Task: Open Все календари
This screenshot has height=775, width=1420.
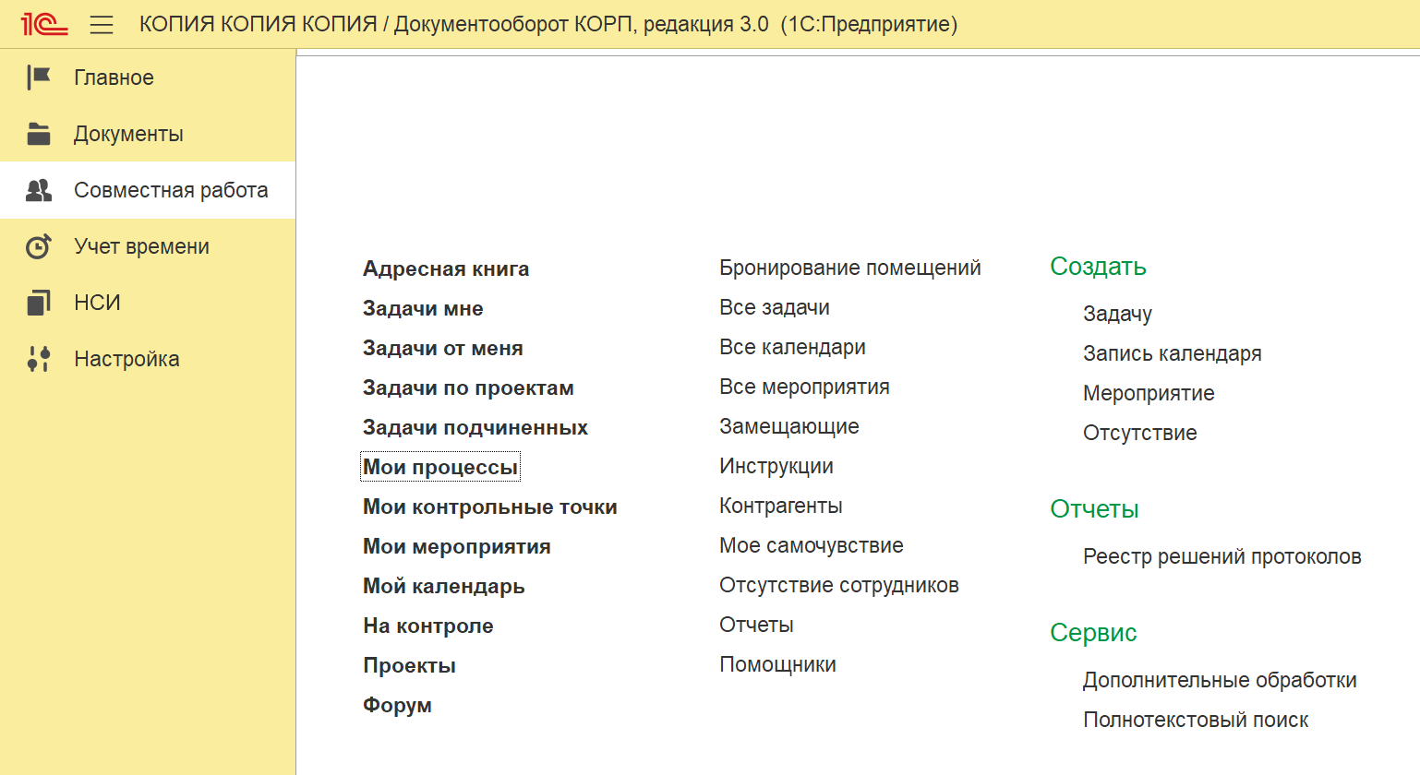Action: coord(792,347)
